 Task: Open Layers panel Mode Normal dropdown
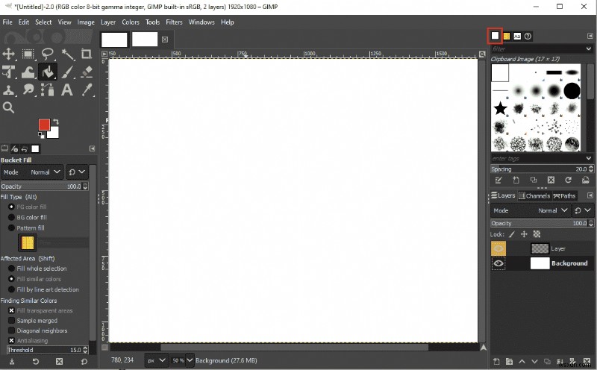[531, 210]
